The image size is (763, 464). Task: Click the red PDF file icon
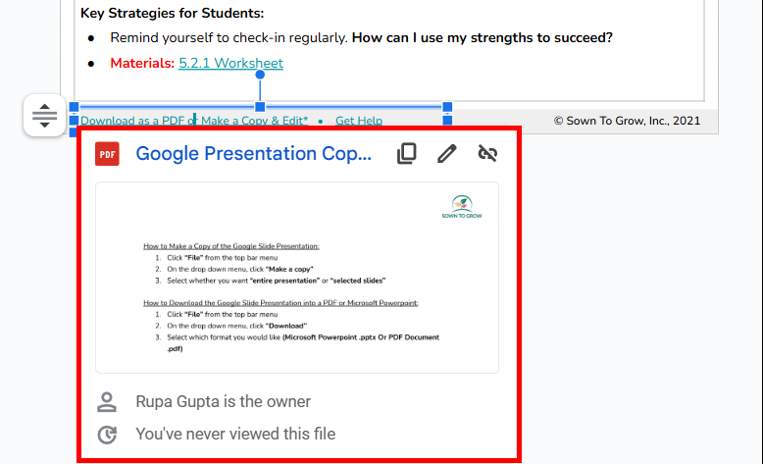pyautogui.click(x=107, y=154)
